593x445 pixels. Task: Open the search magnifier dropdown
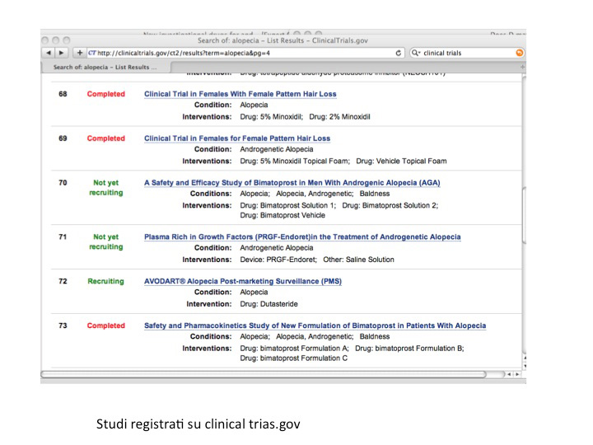coord(416,53)
